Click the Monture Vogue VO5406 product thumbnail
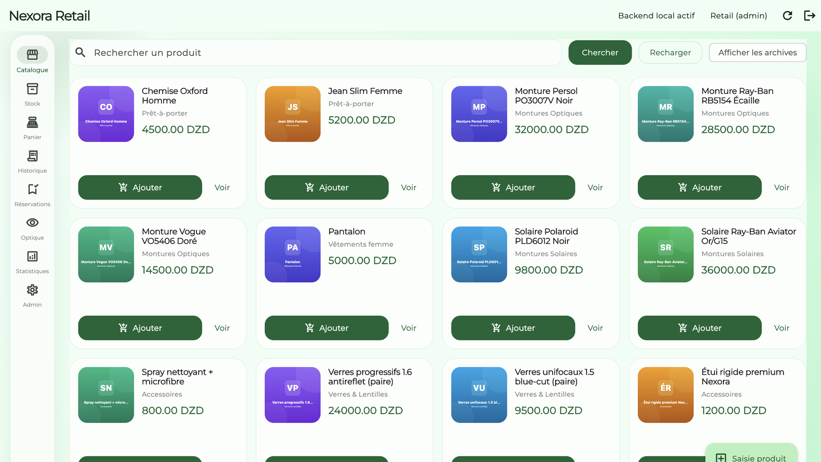 106,255
